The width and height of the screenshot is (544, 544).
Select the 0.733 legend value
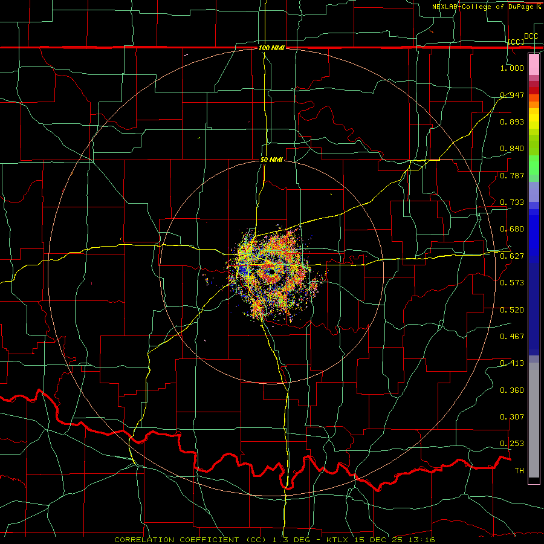(512, 202)
